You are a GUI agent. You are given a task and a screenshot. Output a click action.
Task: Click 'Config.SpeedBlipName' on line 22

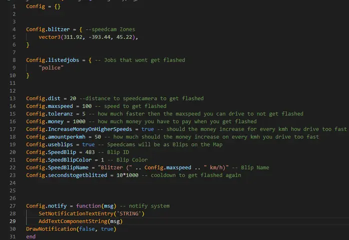click(x=57, y=167)
